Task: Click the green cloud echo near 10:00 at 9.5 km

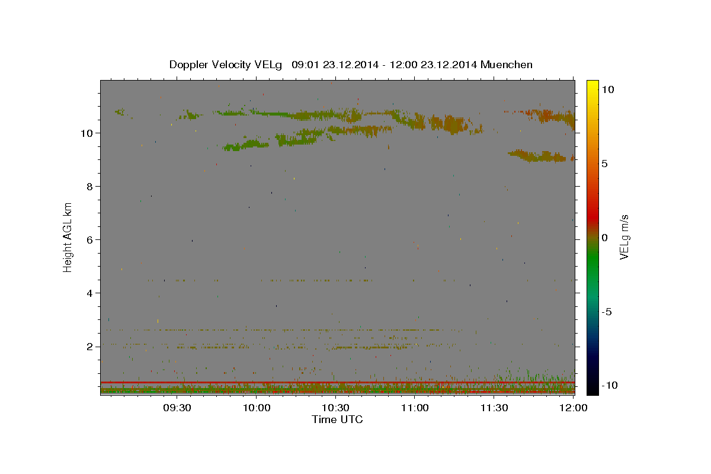Action: tap(247, 144)
